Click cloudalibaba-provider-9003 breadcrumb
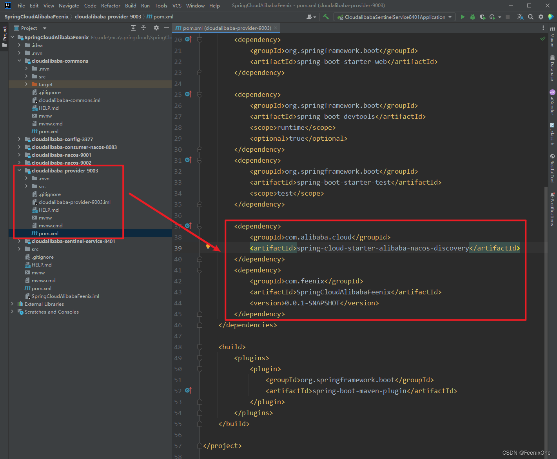Viewport: 557px width, 459px height. point(108,16)
